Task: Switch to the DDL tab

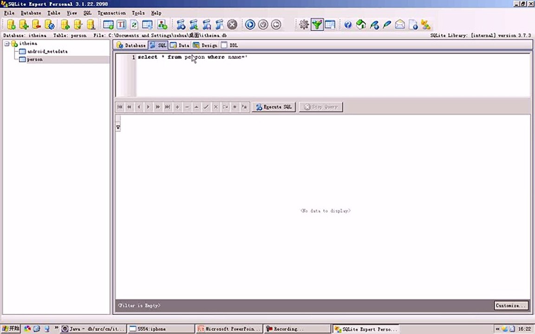Action: click(229, 45)
